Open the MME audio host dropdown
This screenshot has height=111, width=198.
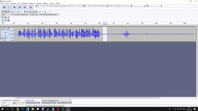click(x=6, y=14)
